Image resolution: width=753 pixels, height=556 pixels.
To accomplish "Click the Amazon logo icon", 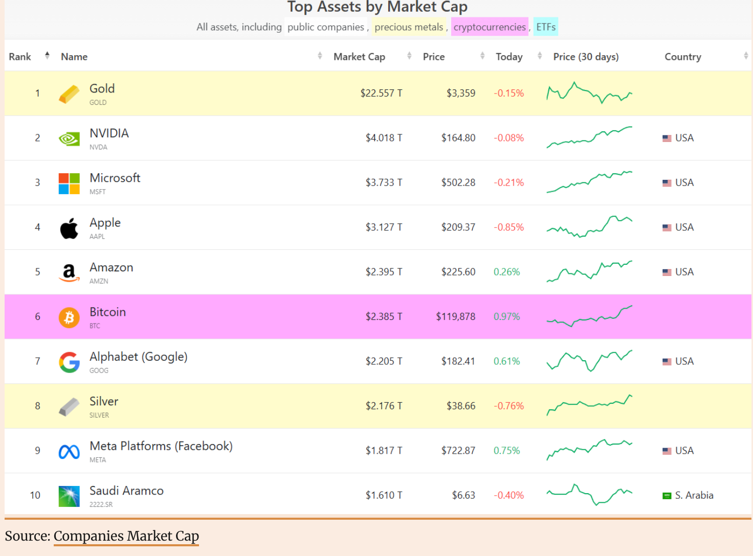I will click(69, 273).
